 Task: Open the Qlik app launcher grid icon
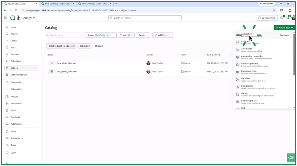tap(5, 18)
